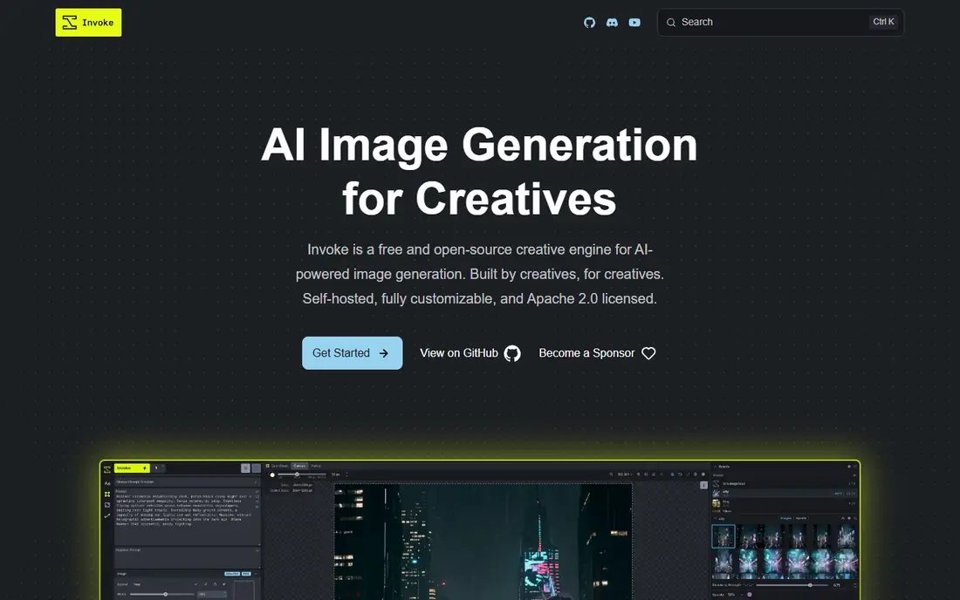Click the Invoke logo in the header
This screenshot has height=600, width=960.
click(88, 23)
